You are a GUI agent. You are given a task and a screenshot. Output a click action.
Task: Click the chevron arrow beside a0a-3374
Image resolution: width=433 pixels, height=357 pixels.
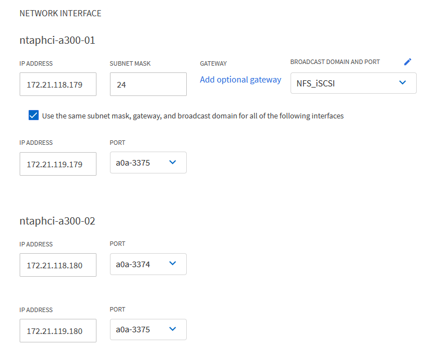tap(172, 264)
